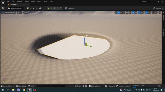Adjust camera speed setting
The width and height of the screenshot is (165, 92).
[155, 13]
